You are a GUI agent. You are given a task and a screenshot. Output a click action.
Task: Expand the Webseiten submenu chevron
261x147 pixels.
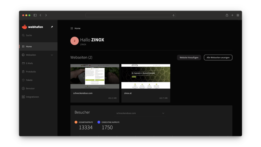pyautogui.click(x=52, y=55)
